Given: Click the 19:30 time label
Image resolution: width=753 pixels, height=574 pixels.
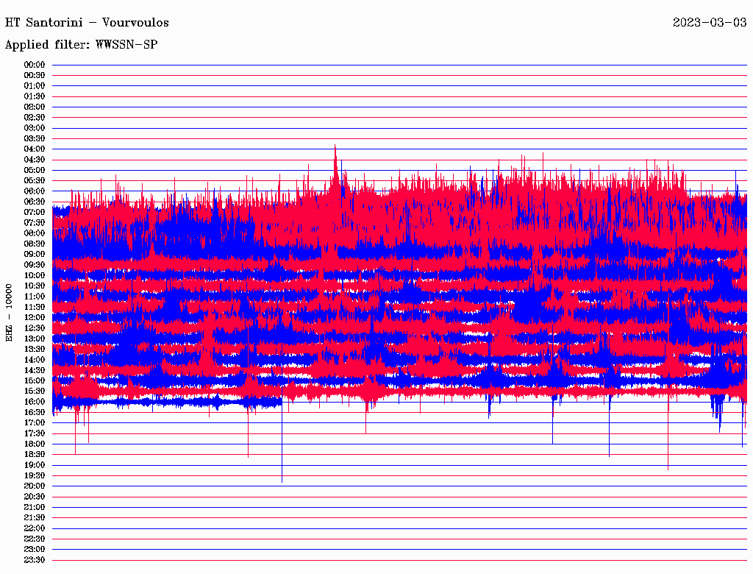Looking at the screenshot, I should tap(35, 476).
